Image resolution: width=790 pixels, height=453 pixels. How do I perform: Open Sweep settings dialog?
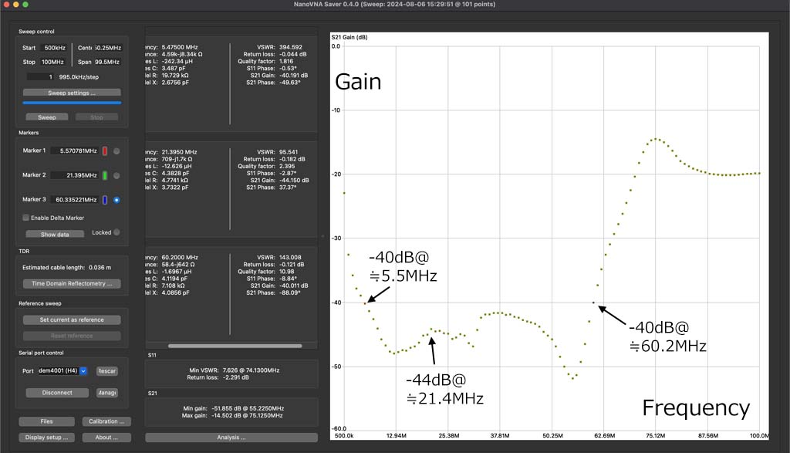72,93
